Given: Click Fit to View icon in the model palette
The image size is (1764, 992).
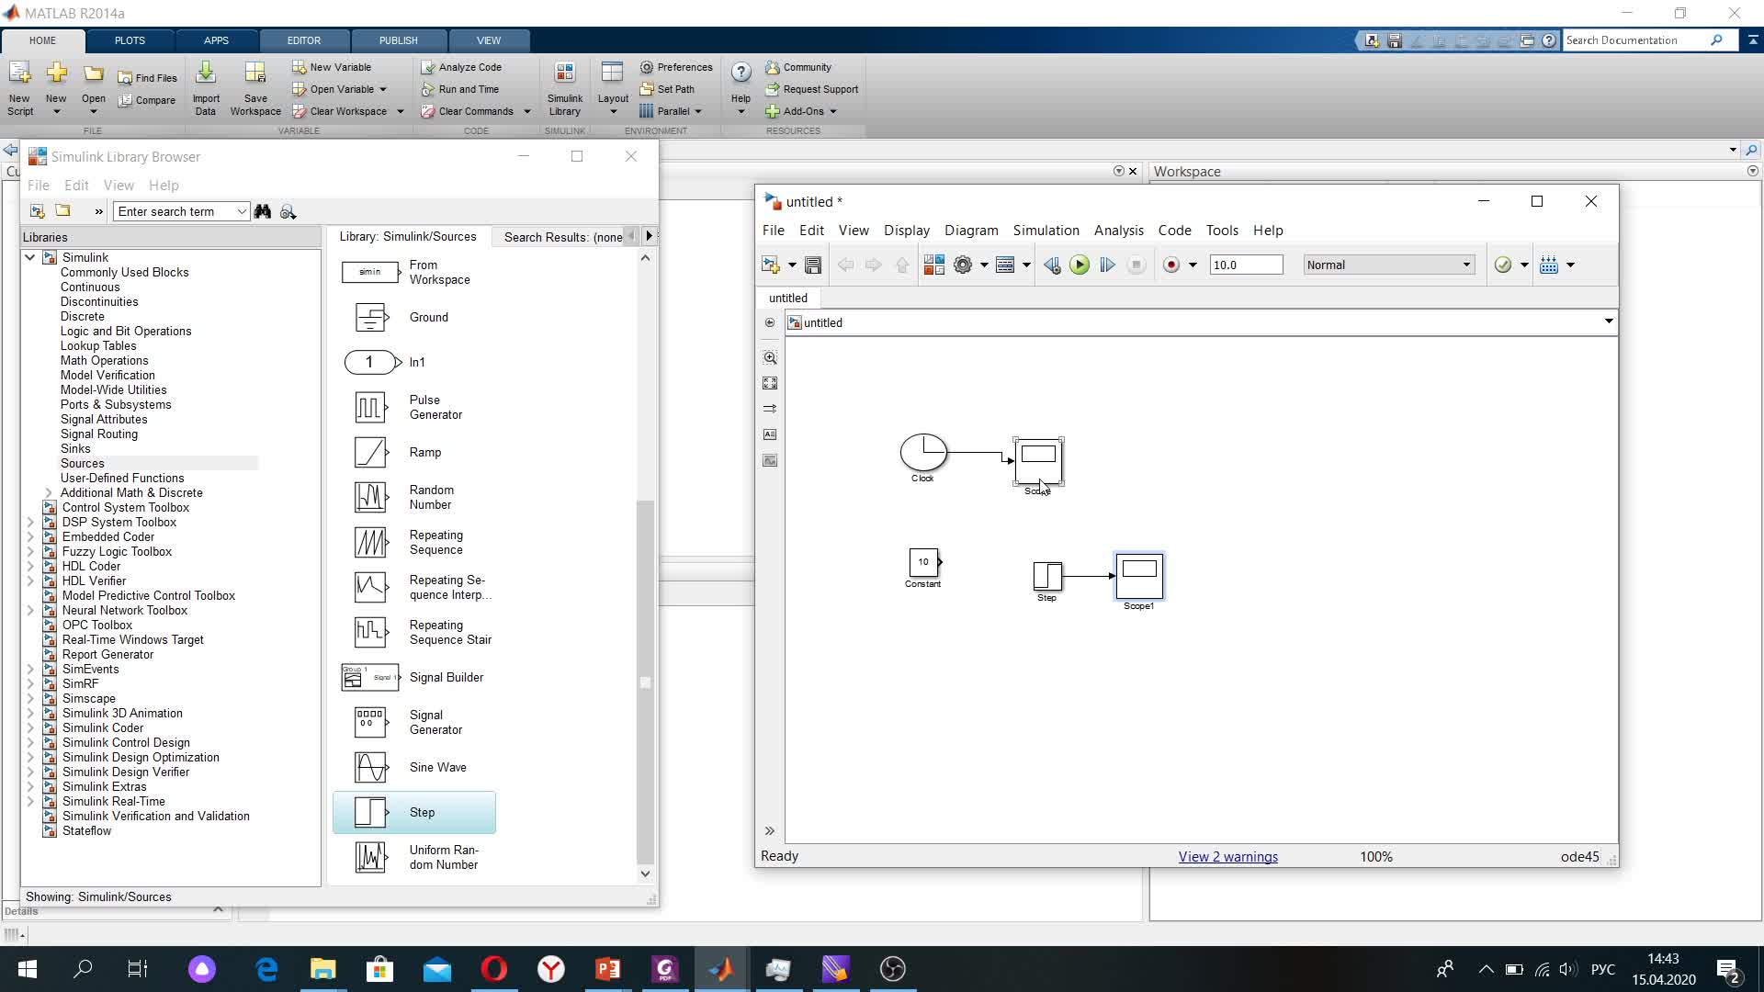Looking at the screenshot, I should [x=770, y=383].
